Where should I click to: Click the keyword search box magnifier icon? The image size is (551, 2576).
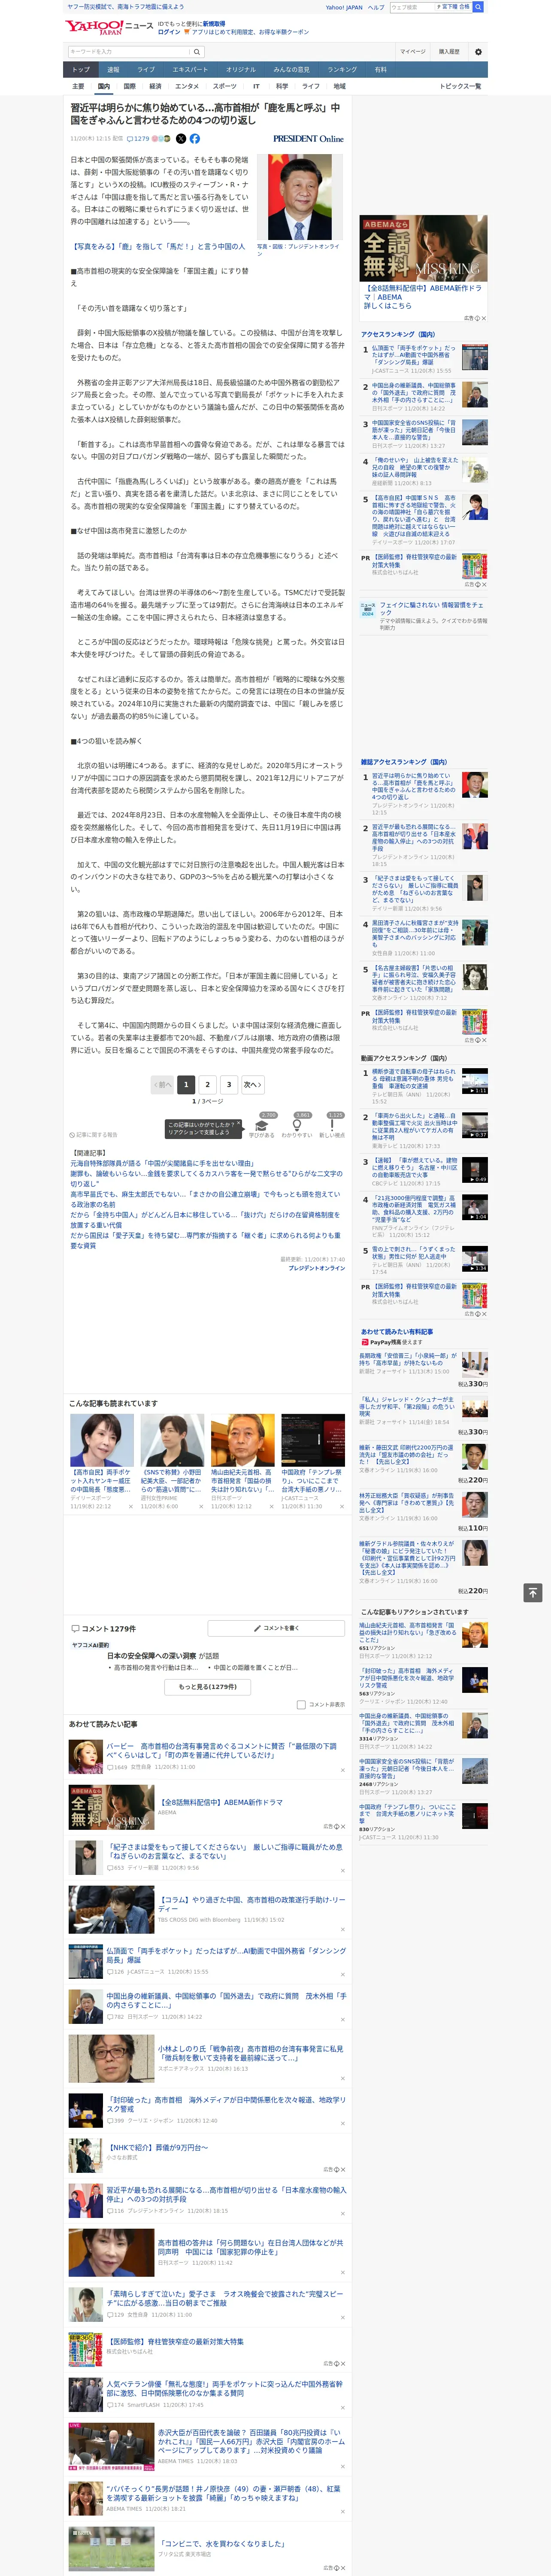(x=196, y=51)
